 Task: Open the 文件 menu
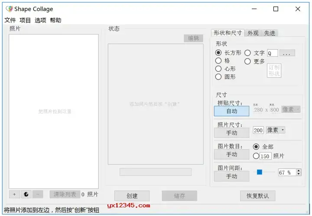pyautogui.click(x=10, y=20)
